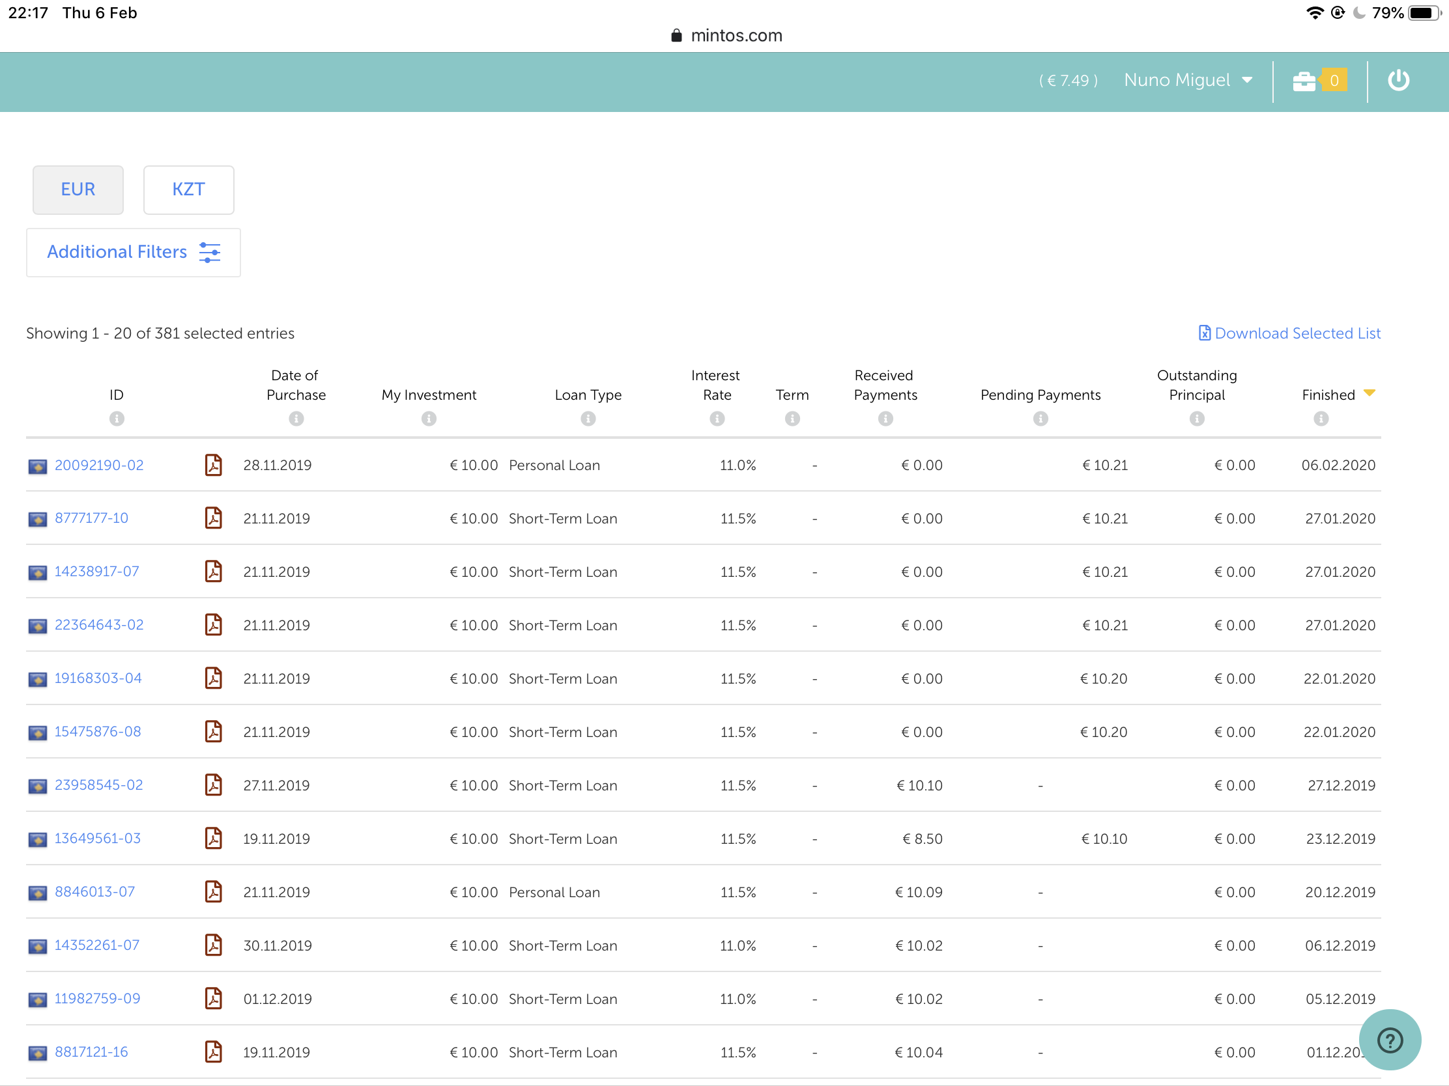
Task: Click the power logout icon
Action: tap(1398, 81)
